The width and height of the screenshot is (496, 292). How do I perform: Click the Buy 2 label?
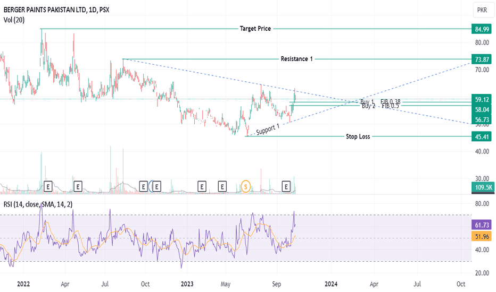click(x=368, y=106)
